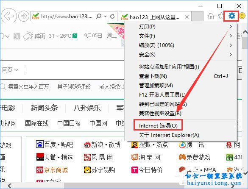The height and width of the screenshot is (189, 248).
Task: Click the search magnifier in address bar
Action: tap(99, 16)
